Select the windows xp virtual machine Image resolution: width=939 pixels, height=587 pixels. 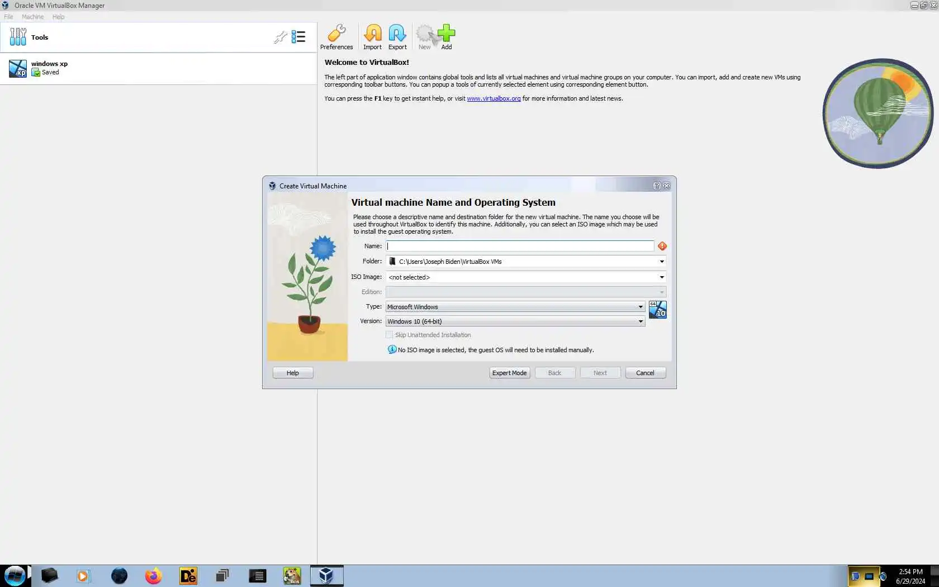(158, 68)
